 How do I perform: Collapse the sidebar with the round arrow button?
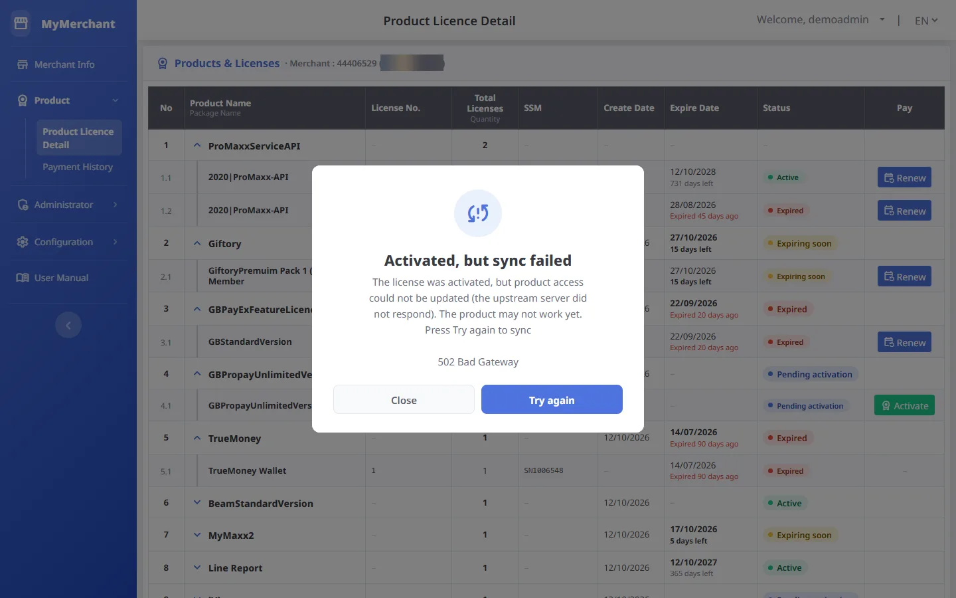tap(68, 325)
